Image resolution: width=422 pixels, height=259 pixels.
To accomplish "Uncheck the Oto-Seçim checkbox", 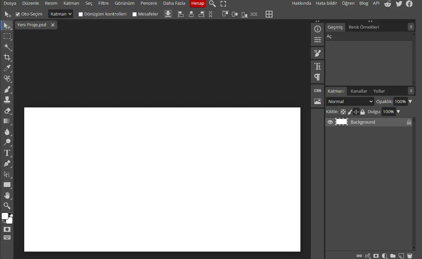I will click(18, 14).
